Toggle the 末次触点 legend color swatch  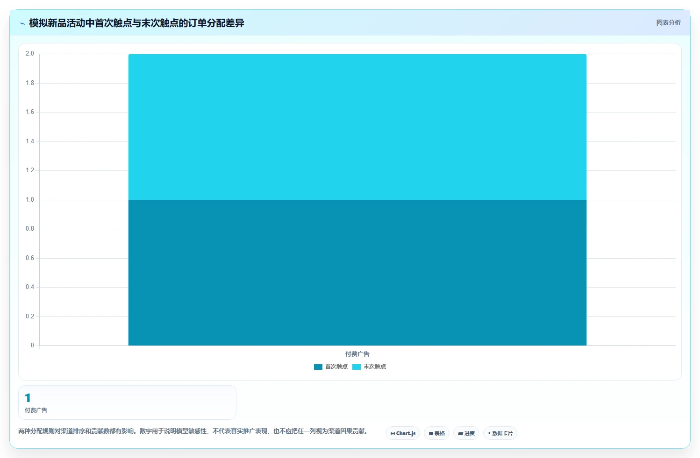click(x=357, y=367)
